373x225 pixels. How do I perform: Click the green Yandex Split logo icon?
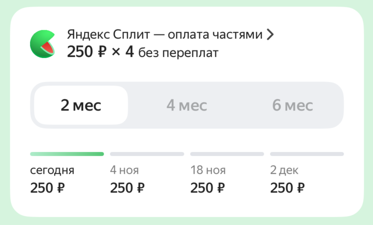coord(44,43)
